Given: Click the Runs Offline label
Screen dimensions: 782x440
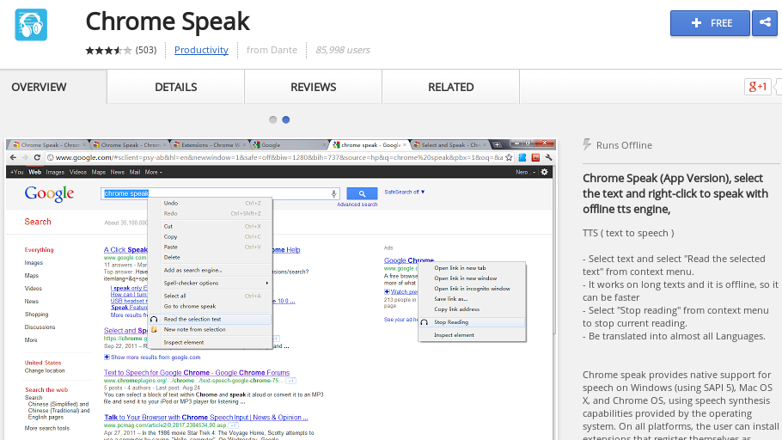Looking at the screenshot, I should pyautogui.click(x=624, y=145).
